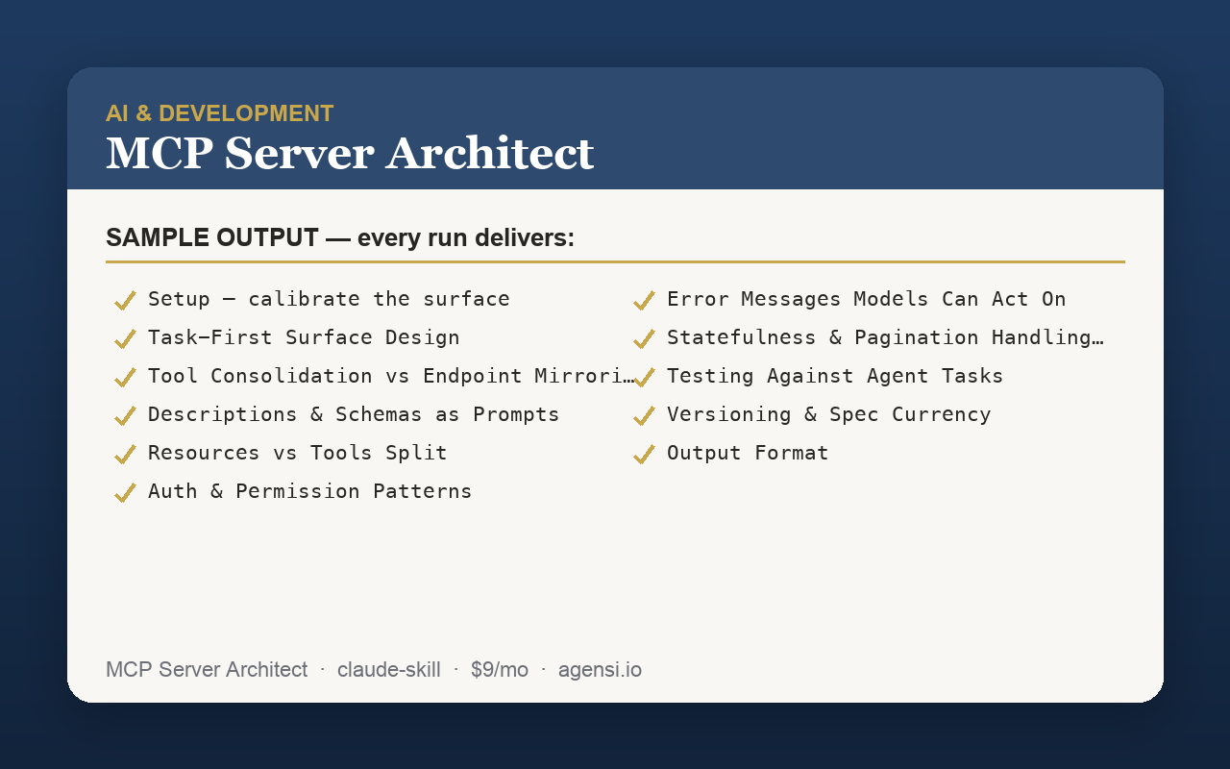Click the checkmark beside 'Tool Consolidation vs Endpoint Mirrori…'
This screenshot has width=1230, height=769.
(125, 377)
